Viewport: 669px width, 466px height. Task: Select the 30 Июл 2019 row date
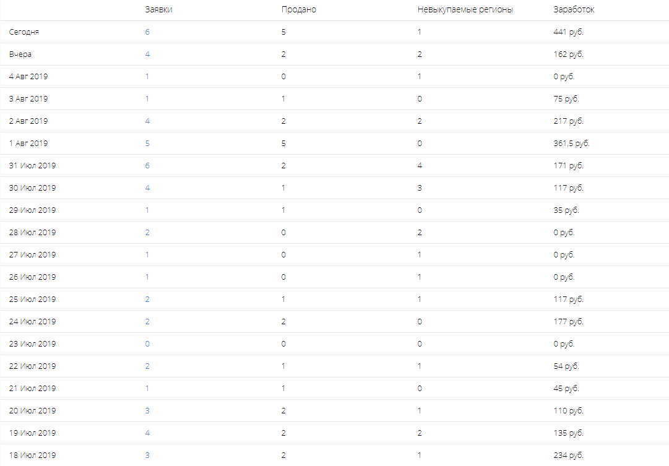[32, 188]
